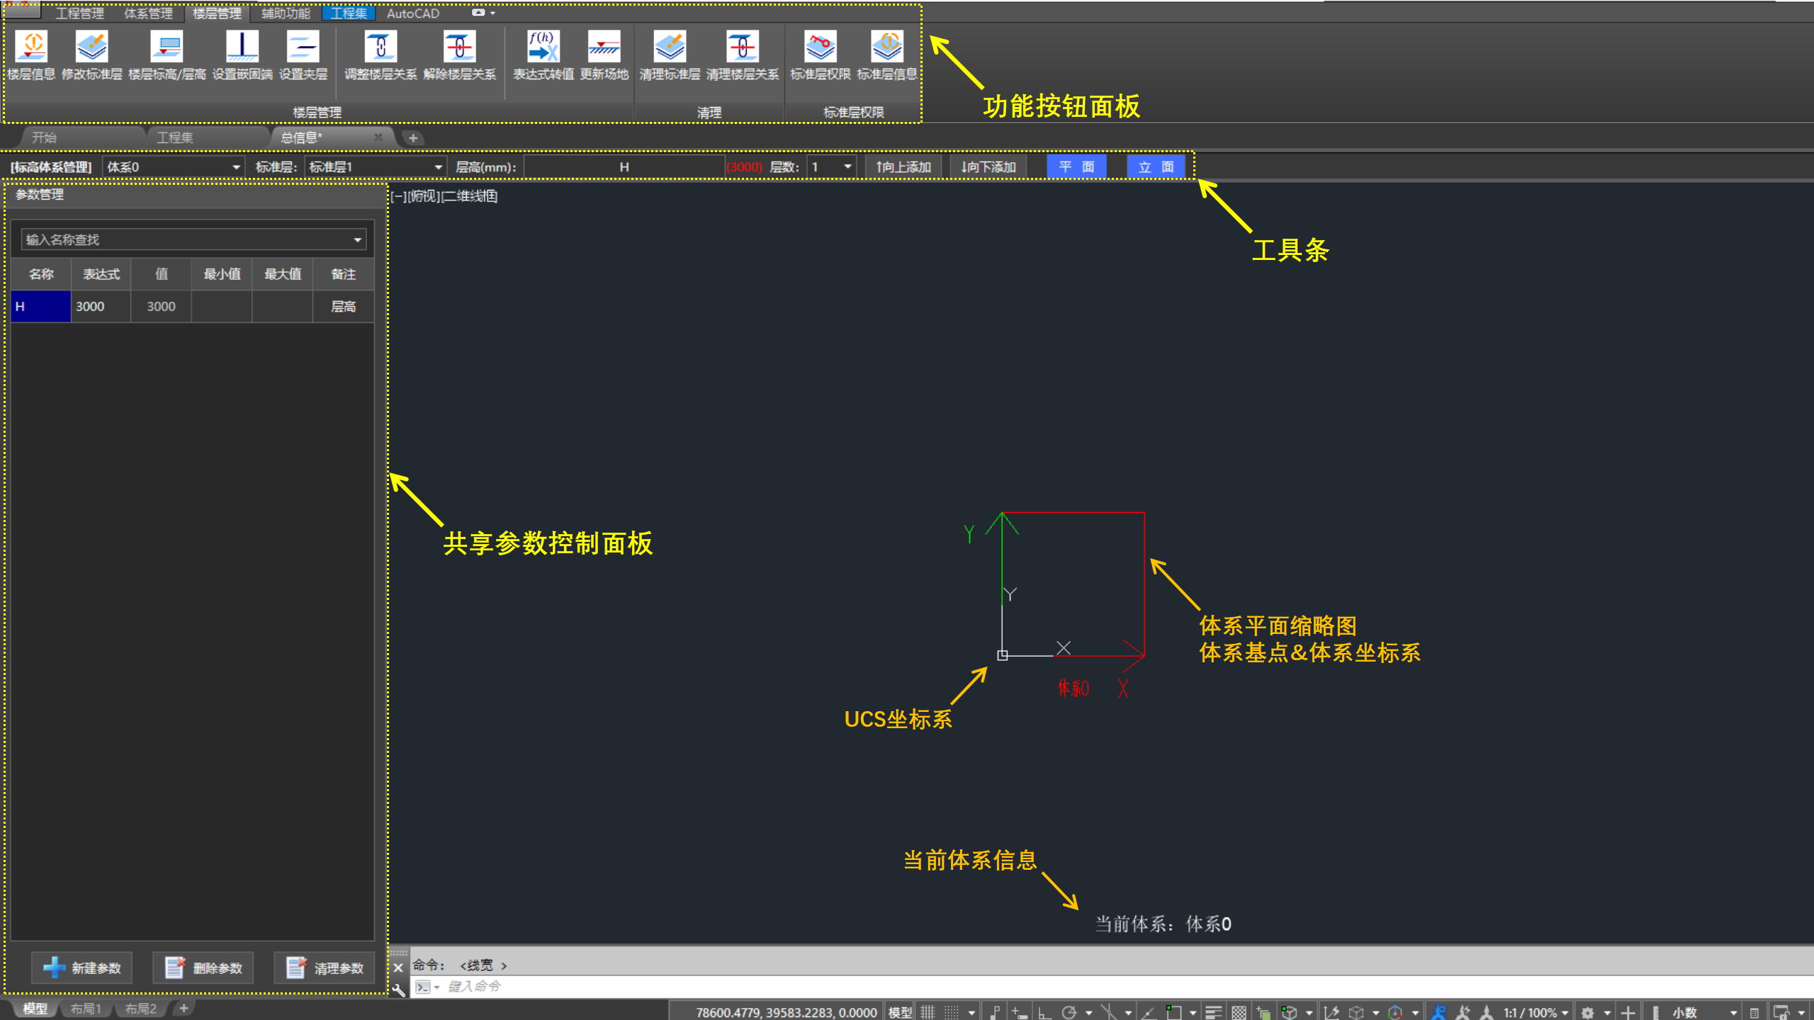Switch to 立面 view button
The height and width of the screenshot is (1020, 1814).
coord(1155,167)
